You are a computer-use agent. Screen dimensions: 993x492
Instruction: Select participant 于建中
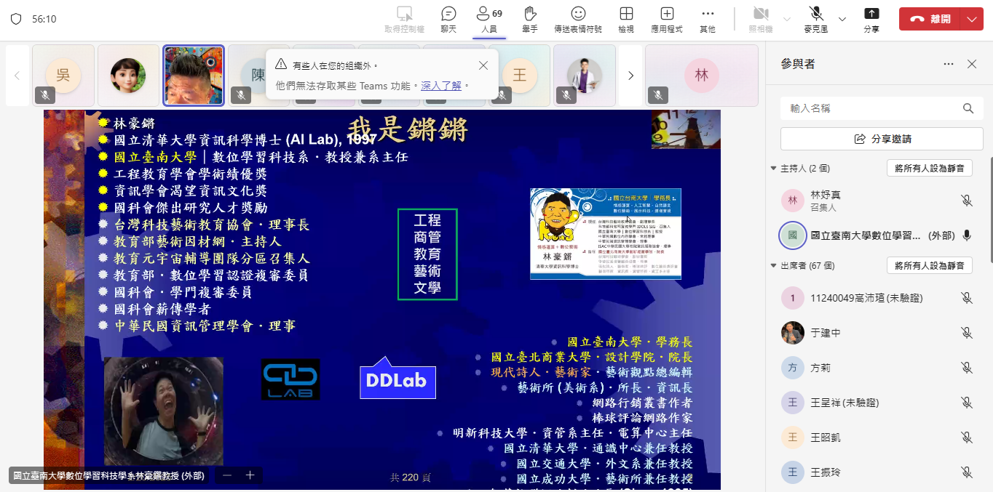point(879,333)
